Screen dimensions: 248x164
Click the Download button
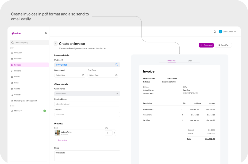coord(206,45)
